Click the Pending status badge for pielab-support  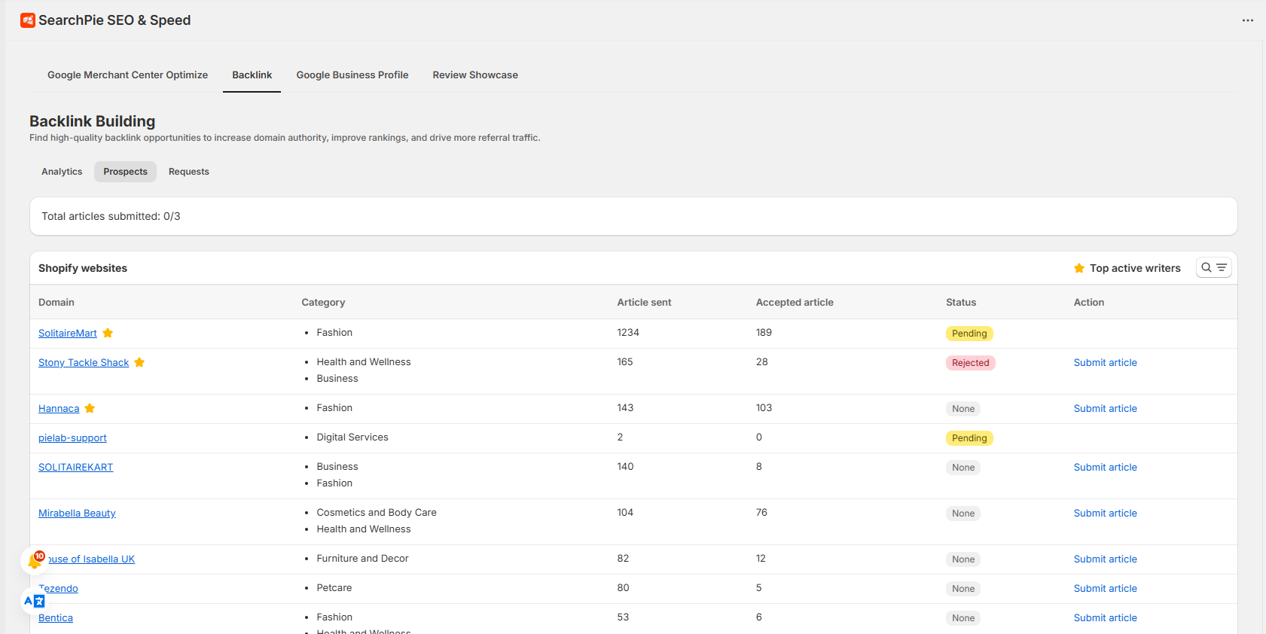969,438
